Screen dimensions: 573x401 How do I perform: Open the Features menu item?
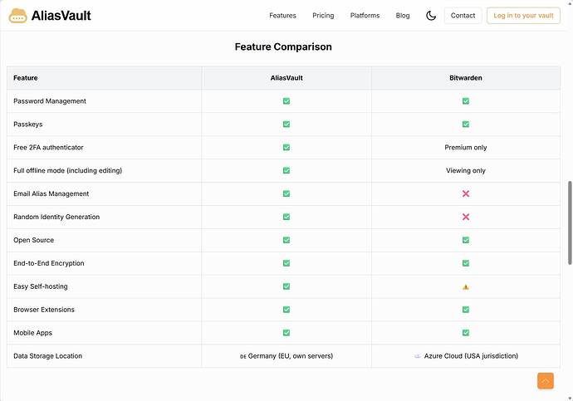[x=282, y=16]
